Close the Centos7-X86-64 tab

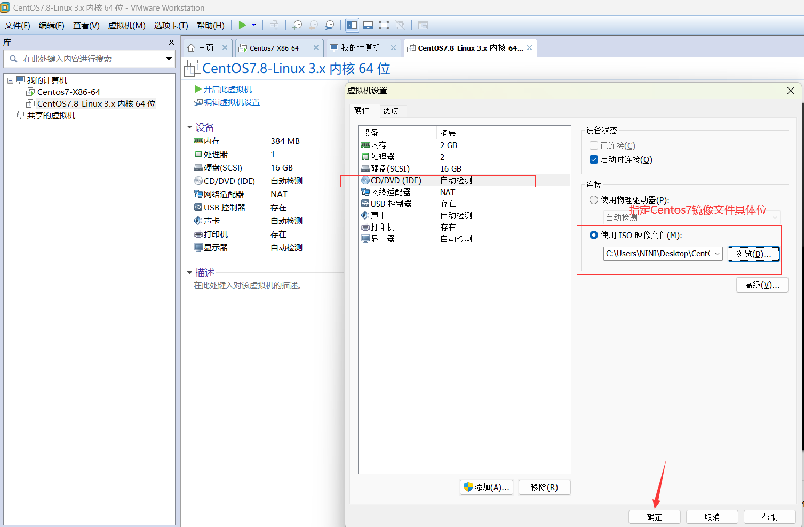(x=316, y=48)
